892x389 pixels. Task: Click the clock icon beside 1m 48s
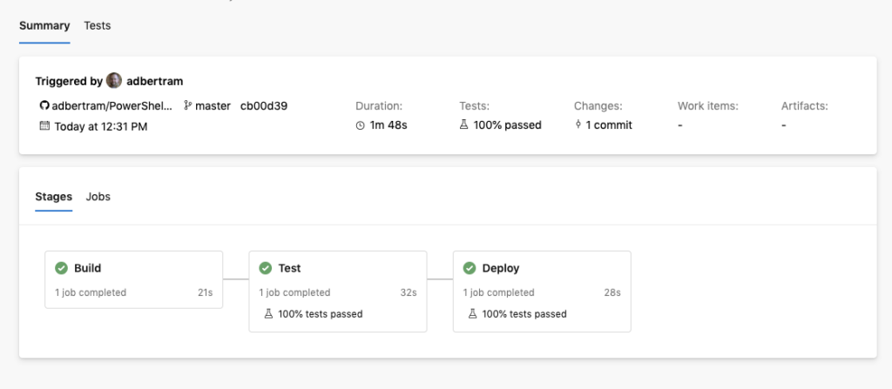360,125
